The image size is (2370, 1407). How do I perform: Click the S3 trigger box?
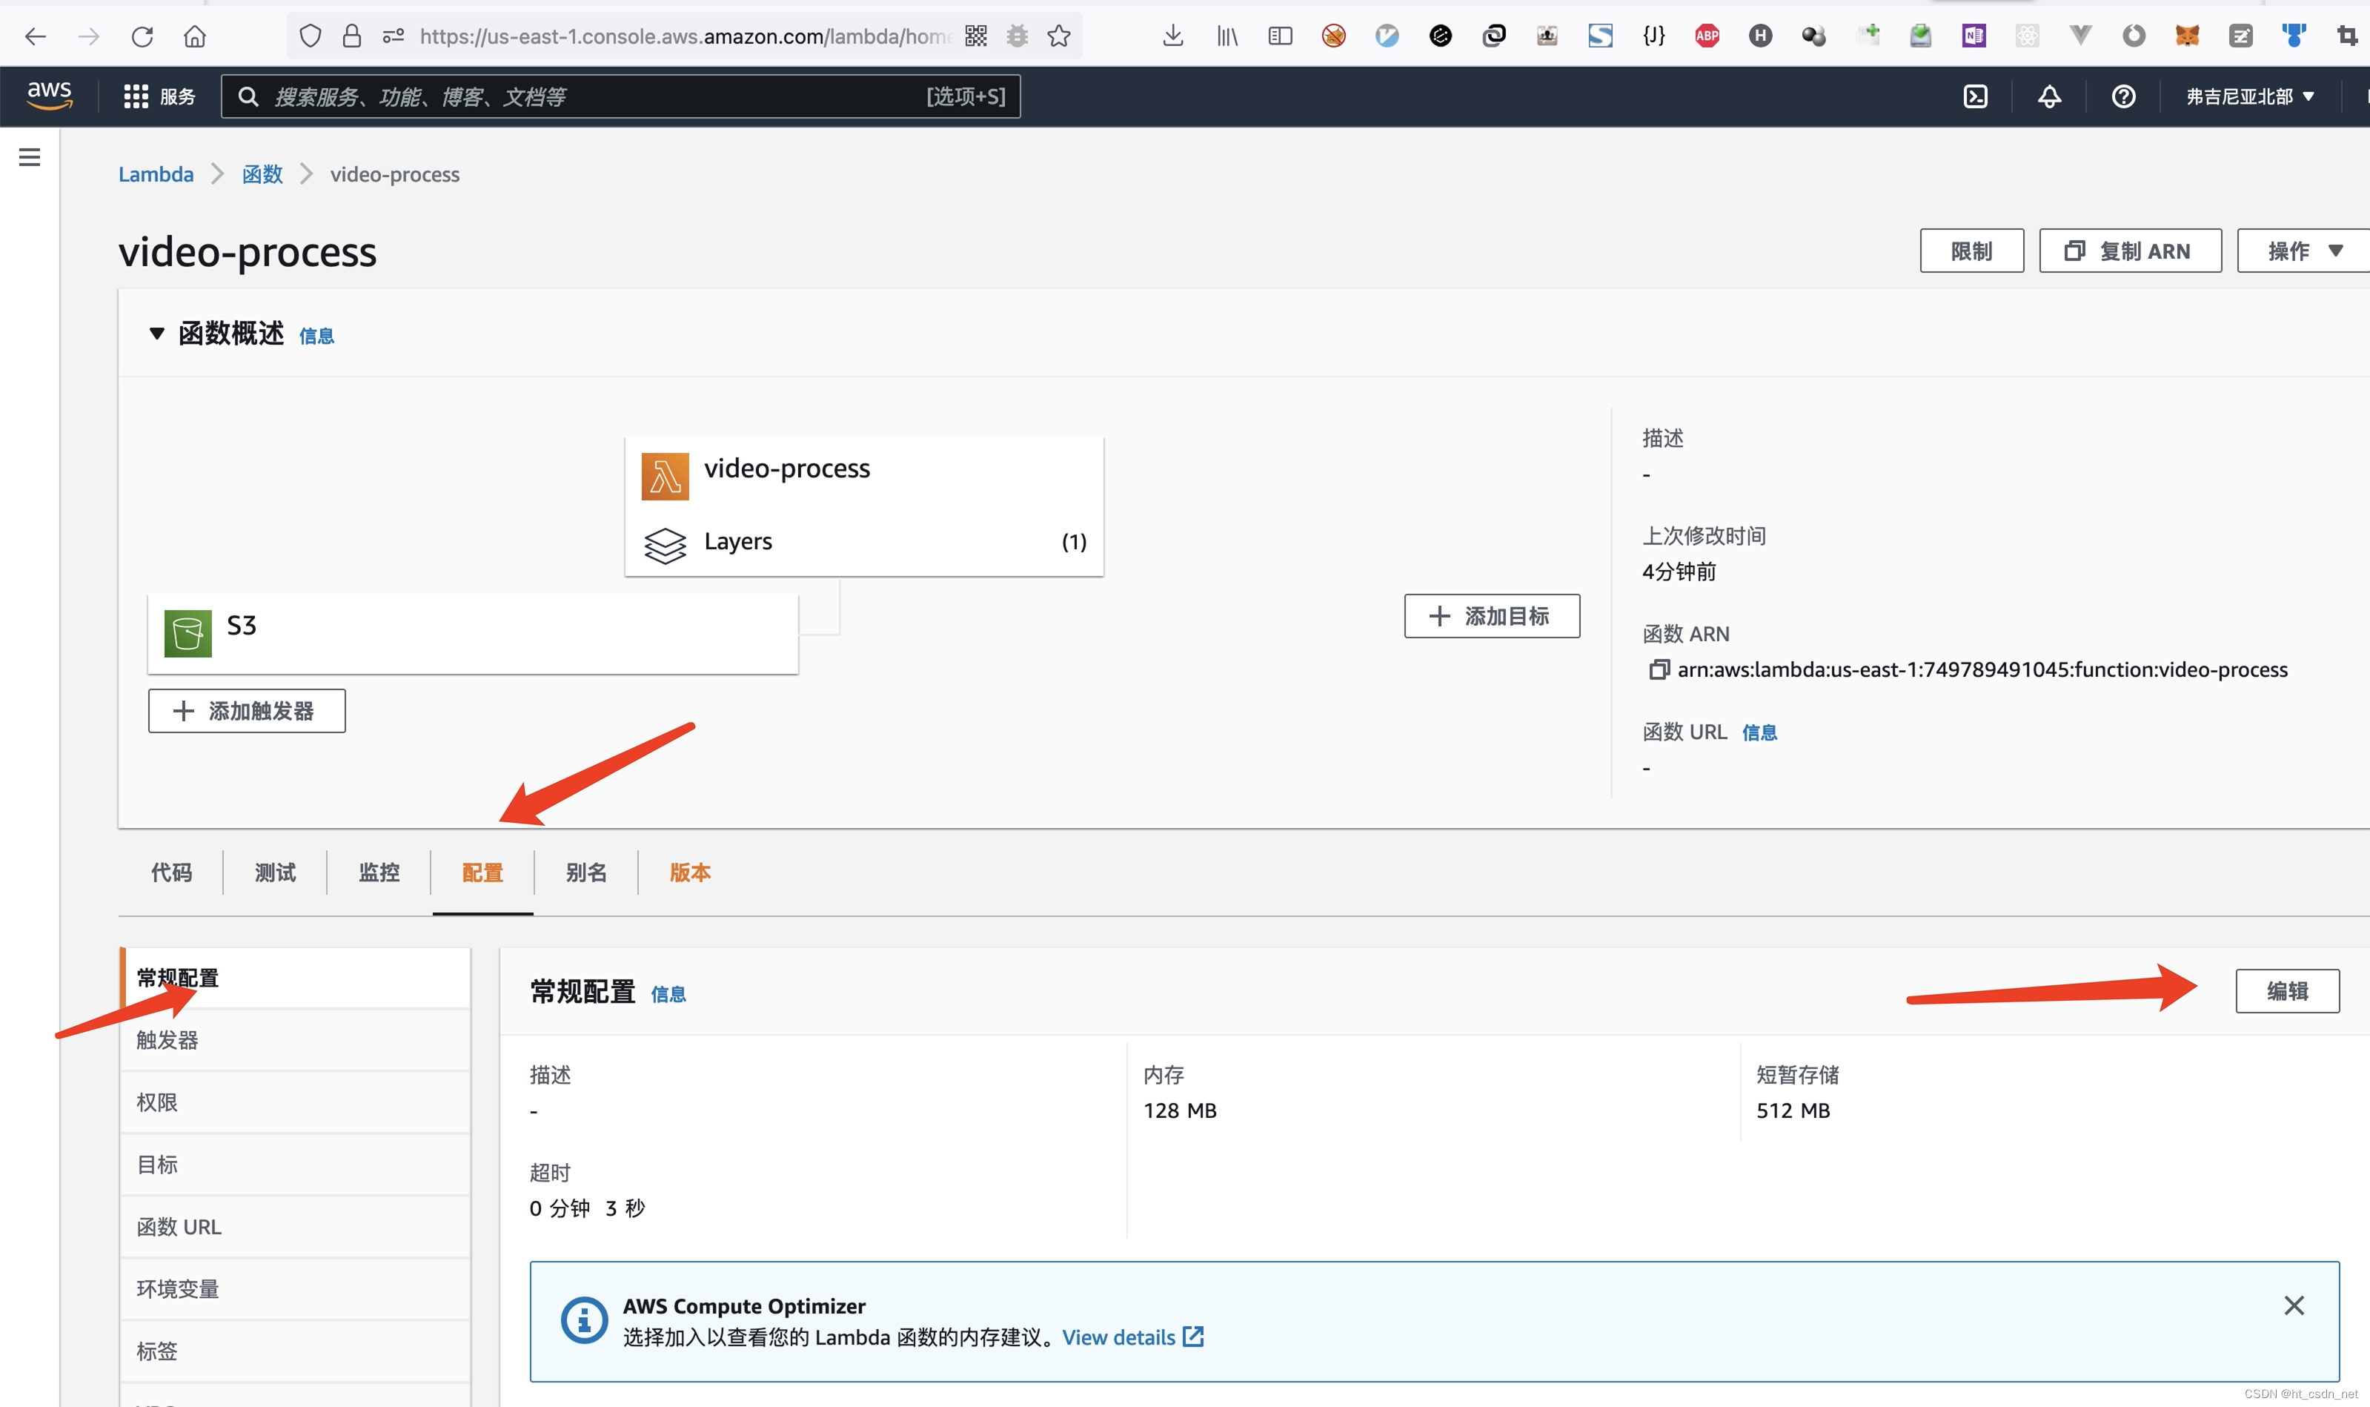[473, 633]
